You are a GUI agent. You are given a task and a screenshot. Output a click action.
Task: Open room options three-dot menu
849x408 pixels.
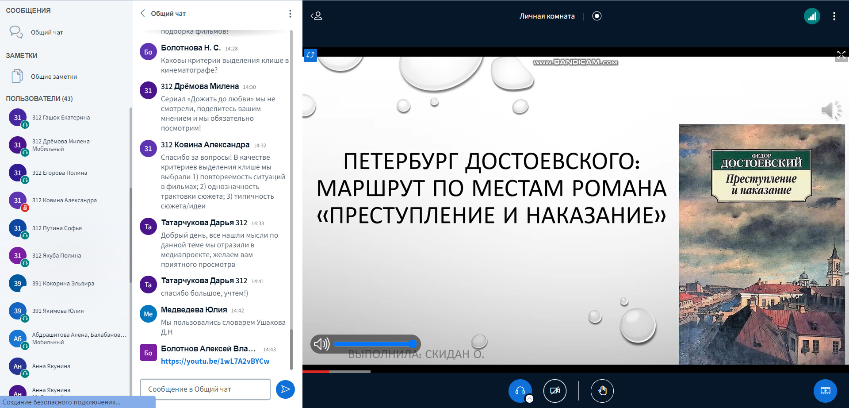click(834, 16)
